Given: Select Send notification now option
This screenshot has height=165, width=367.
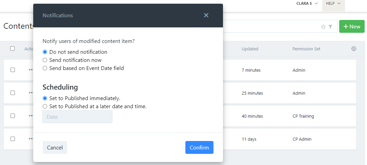Looking at the screenshot, I should coord(45,60).
